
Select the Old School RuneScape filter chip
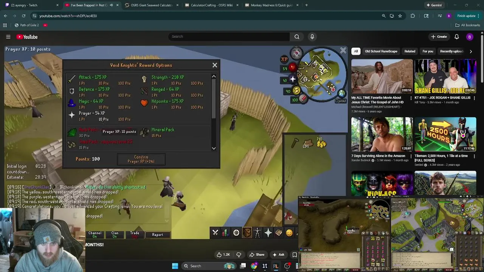click(x=381, y=51)
